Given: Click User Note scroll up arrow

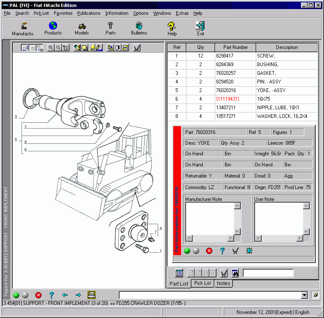Looking at the screenshot, I should 306,206.
